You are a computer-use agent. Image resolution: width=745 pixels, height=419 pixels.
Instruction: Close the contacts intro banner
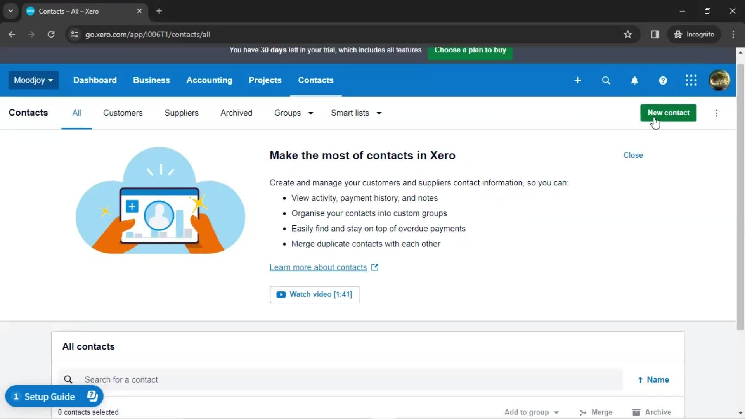[x=633, y=155]
